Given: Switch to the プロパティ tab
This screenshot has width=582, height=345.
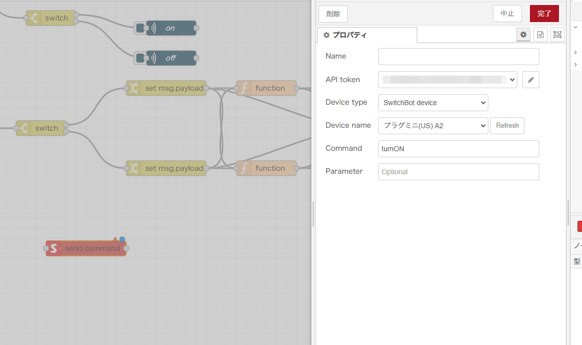Looking at the screenshot, I should 367,35.
